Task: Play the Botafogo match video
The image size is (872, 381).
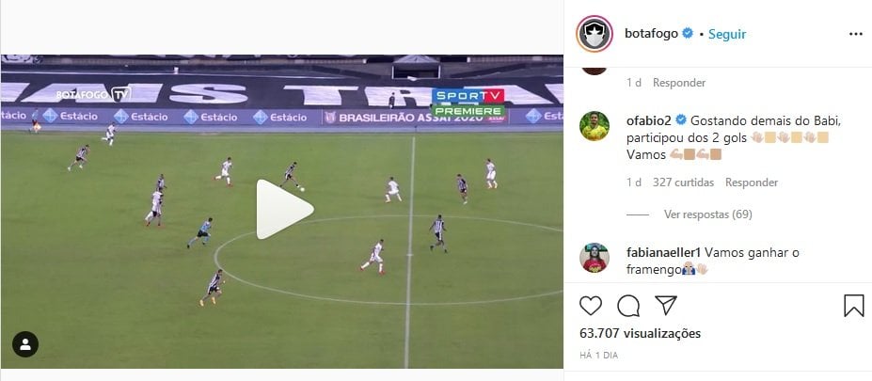Action: [285, 209]
